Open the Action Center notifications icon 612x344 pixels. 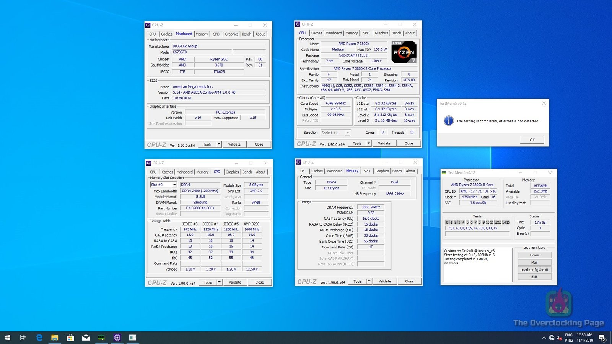tap(602, 338)
